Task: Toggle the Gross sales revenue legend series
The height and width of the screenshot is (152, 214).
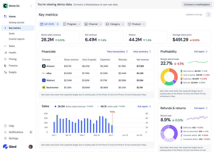Action: tap(55, 106)
